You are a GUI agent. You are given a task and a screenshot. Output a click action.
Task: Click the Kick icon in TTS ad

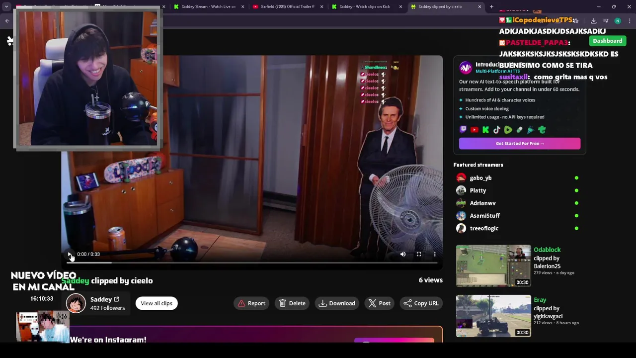[485, 130]
